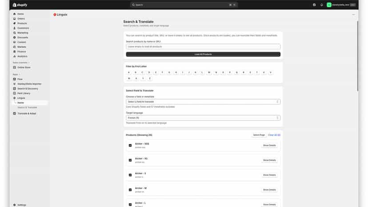Toggle the Archer - S product checkbox
The width and height of the screenshot is (368, 207).
pyautogui.click(x=130, y=175)
